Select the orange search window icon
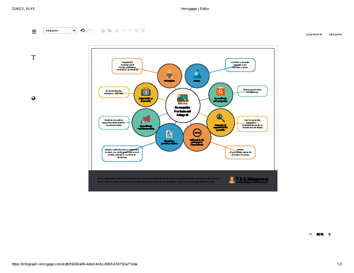 tap(221, 92)
